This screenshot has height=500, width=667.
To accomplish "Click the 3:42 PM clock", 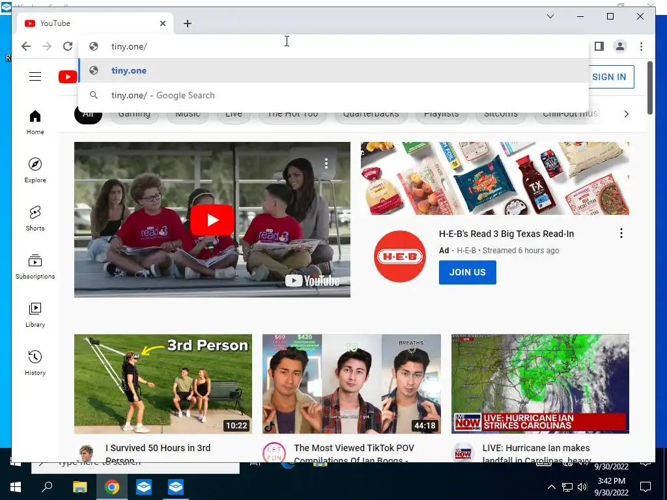I will (x=611, y=481).
